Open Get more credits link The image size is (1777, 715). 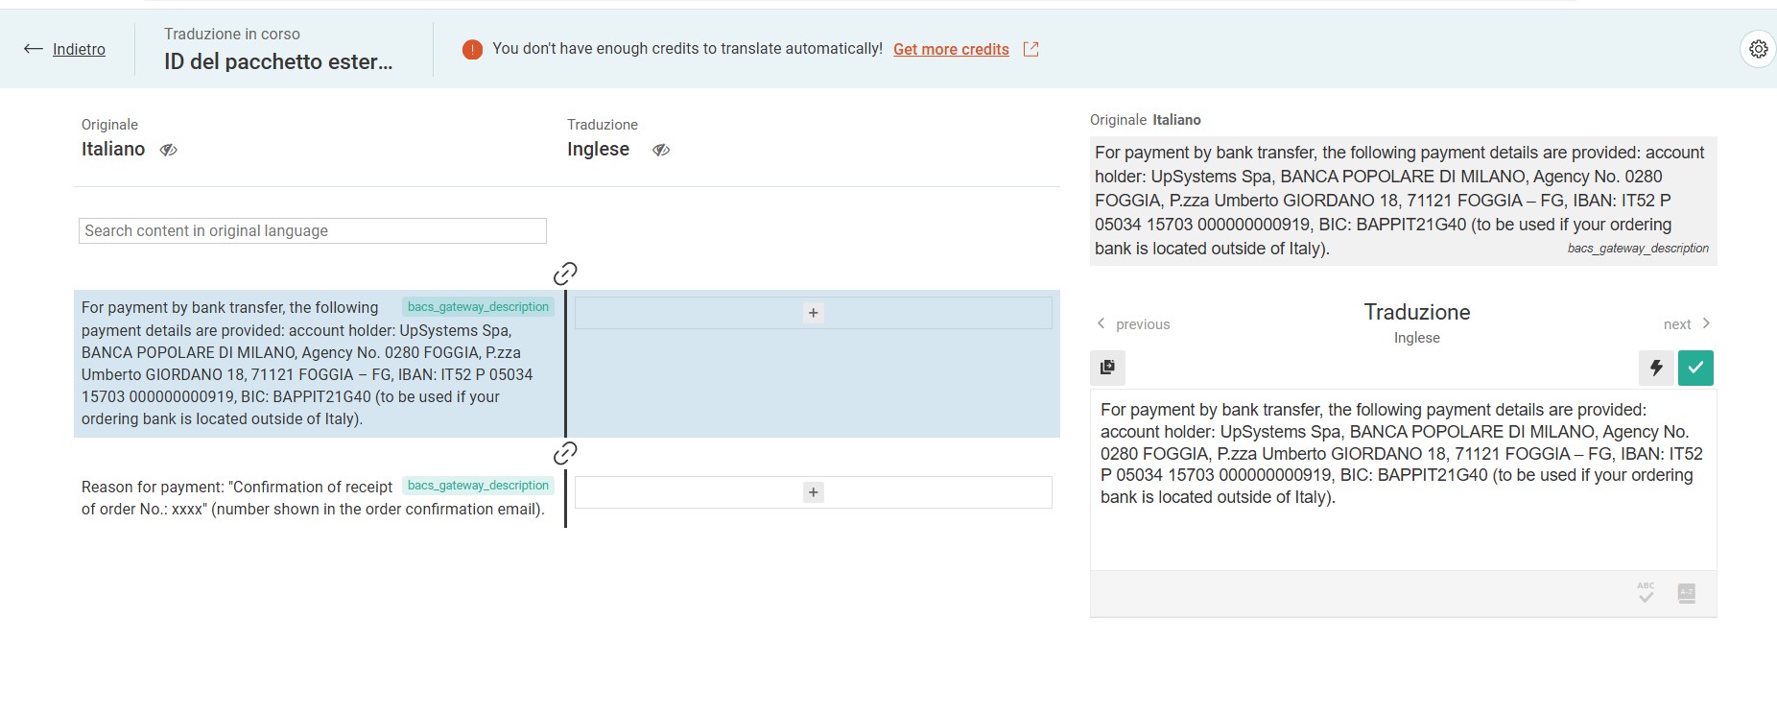(x=951, y=49)
